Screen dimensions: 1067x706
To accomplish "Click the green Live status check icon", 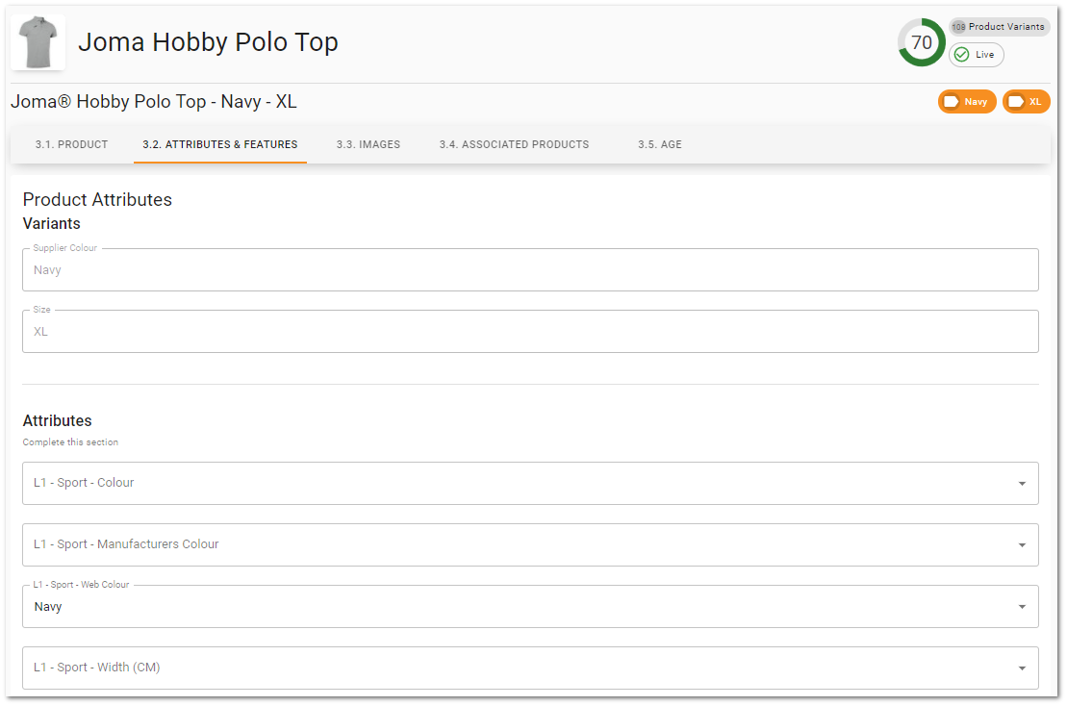I will (961, 55).
